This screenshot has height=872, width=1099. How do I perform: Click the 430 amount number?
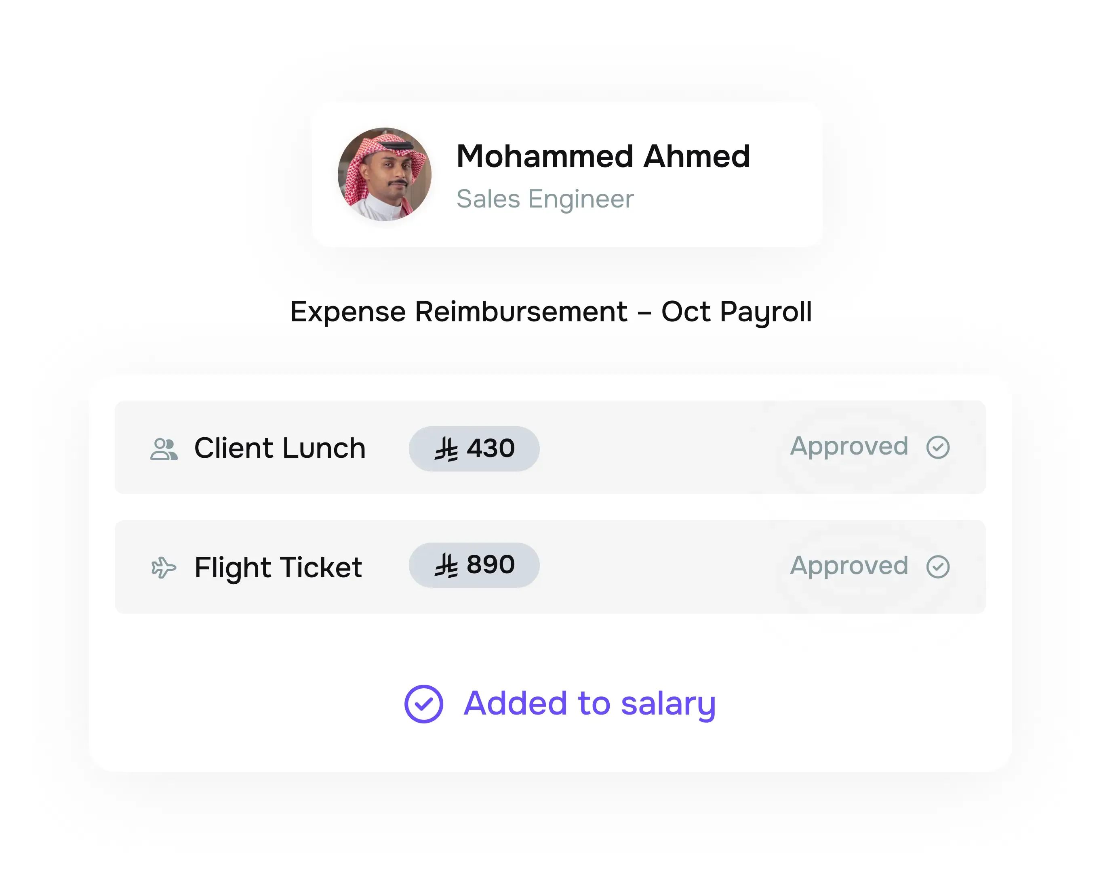[491, 448]
